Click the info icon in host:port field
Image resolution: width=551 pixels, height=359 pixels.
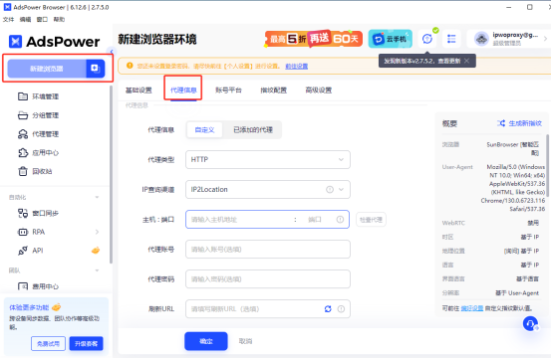[340, 220]
